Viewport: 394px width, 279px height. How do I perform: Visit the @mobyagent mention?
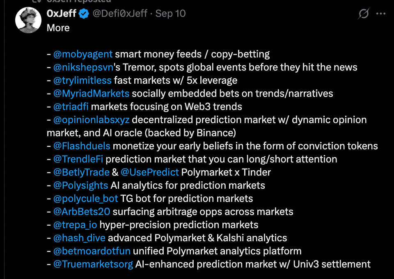click(83, 54)
